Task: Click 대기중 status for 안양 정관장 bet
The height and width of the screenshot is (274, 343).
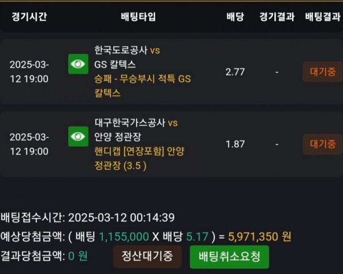Action: pyautogui.click(x=322, y=144)
